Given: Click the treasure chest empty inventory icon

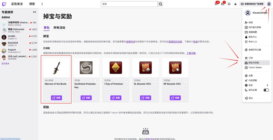Looking at the screenshot, I should click(146, 131).
